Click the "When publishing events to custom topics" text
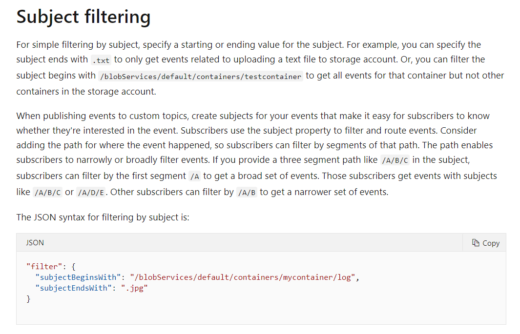 tap(103, 116)
